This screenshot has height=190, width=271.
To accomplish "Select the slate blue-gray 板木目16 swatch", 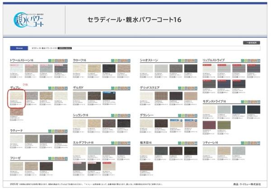I will (x=161, y=151).
